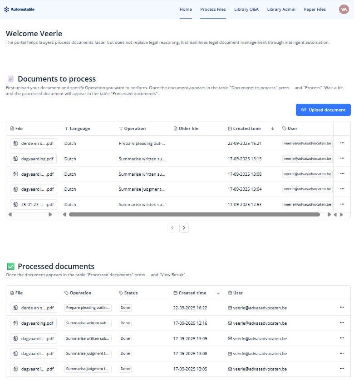This screenshot has width=354, height=380.
Task: Open actions menu for processed 17-09-2025 13:16 row
Action: coord(342,322)
